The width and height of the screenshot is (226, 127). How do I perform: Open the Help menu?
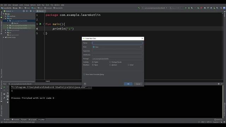(x=63, y=5)
